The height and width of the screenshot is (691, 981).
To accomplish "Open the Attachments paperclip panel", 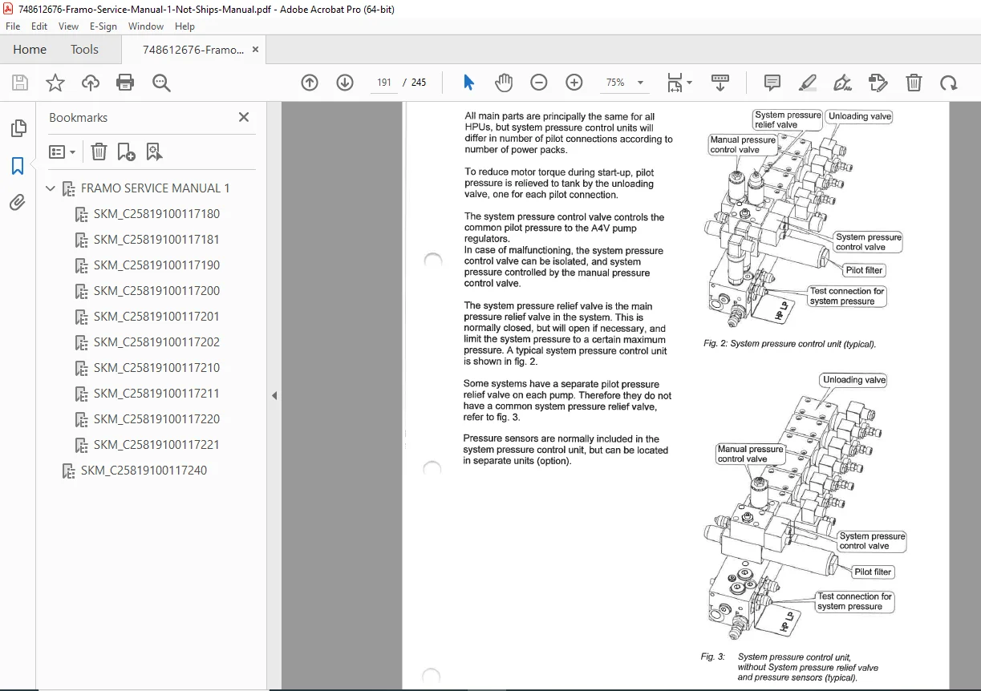I will tap(18, 203).
